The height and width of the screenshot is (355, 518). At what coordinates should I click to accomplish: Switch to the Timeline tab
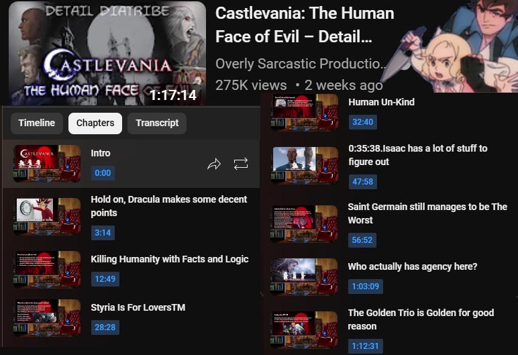pos(37,123)
